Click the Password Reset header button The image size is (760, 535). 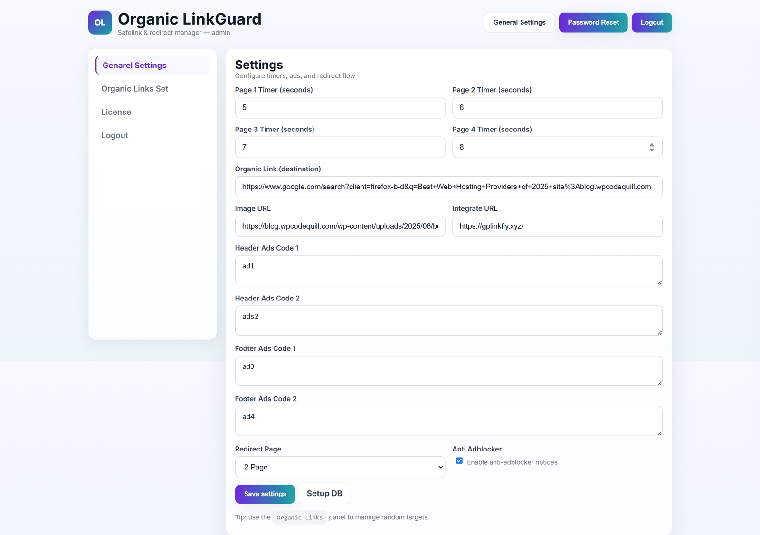tap(593, 23)
